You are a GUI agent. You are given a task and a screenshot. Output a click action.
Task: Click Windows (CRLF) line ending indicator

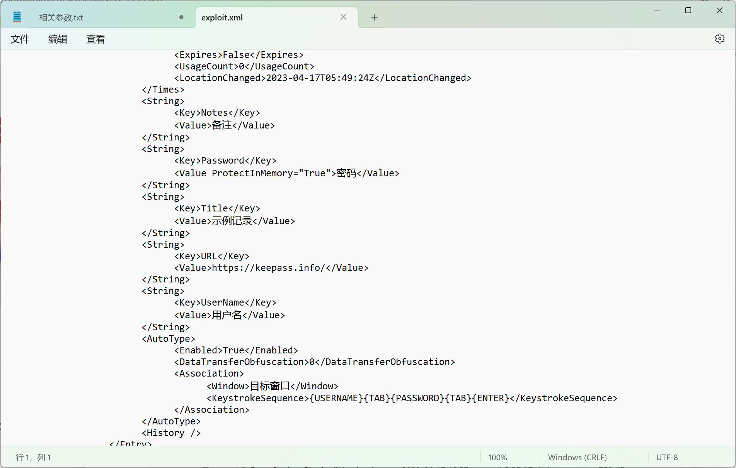point(577,458)
